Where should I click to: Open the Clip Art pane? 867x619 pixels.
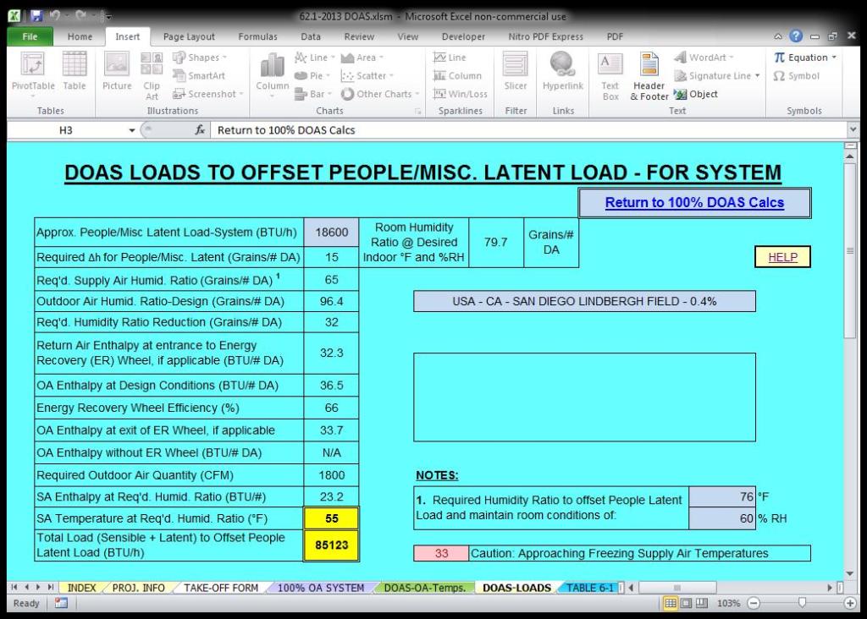(x=152, y=74)
